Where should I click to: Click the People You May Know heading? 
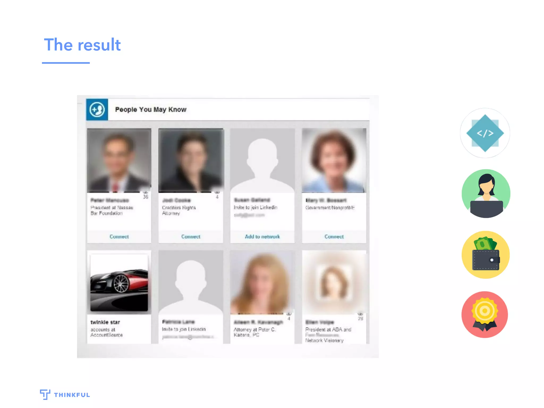[151, 109]
